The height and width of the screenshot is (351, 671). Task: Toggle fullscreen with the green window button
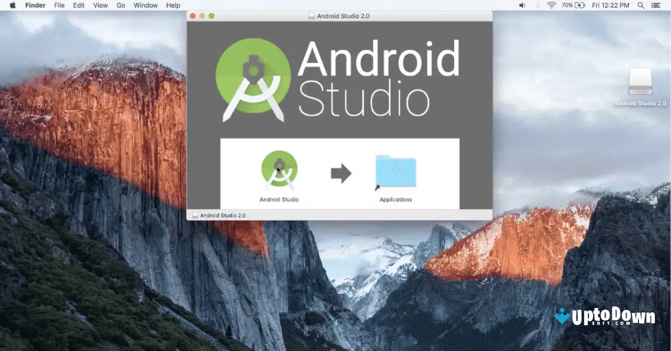[x=211, y=16]
